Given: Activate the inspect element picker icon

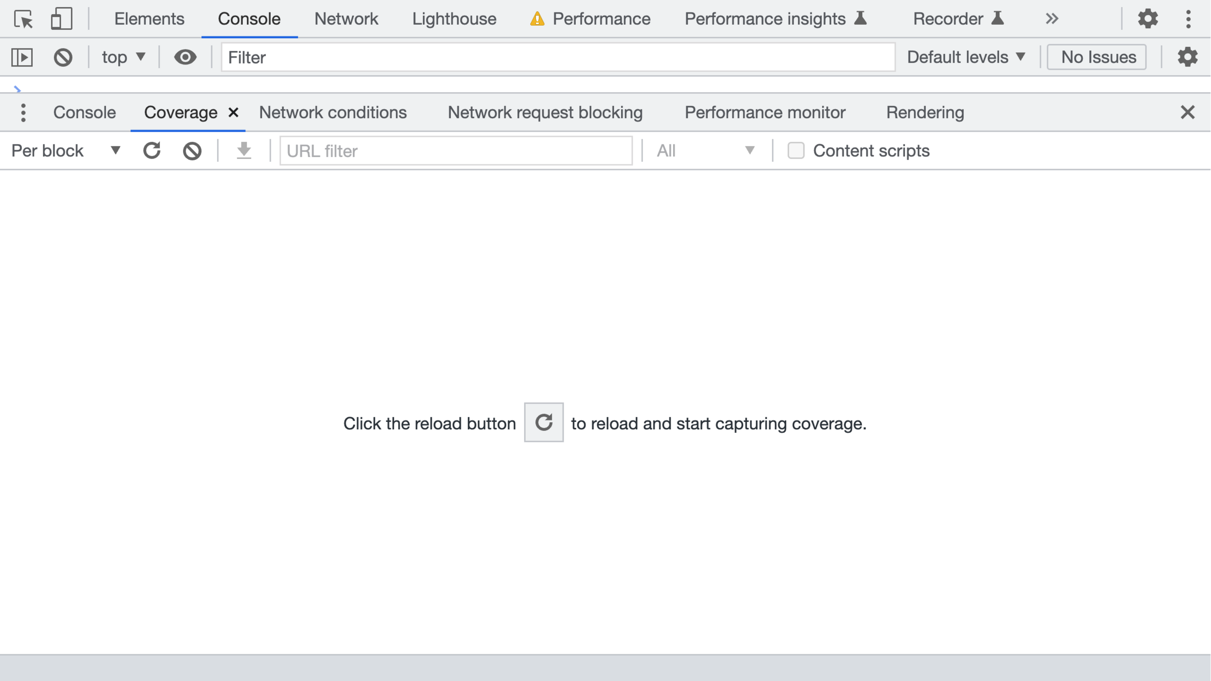Looking at the screenshot, I should point(23,19).
